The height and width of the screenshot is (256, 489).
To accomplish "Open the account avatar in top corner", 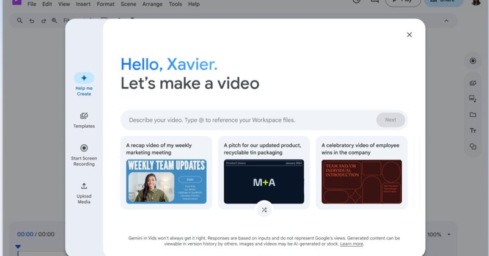I will (x=476, y=2).
